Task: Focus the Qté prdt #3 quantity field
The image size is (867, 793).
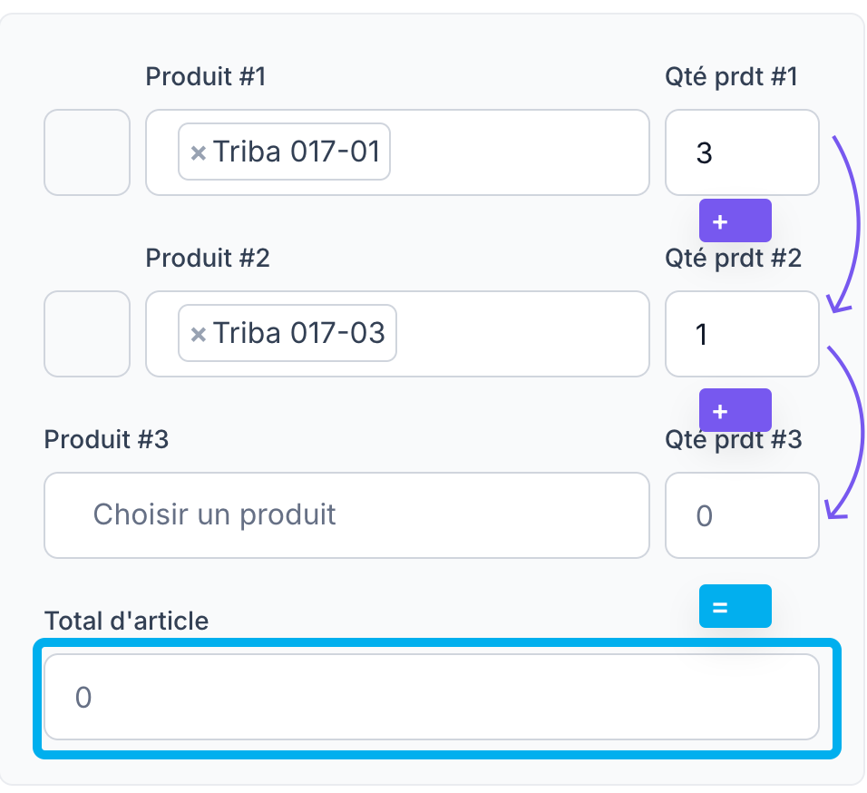Action: pyautogui.click(x=742, y=515)
